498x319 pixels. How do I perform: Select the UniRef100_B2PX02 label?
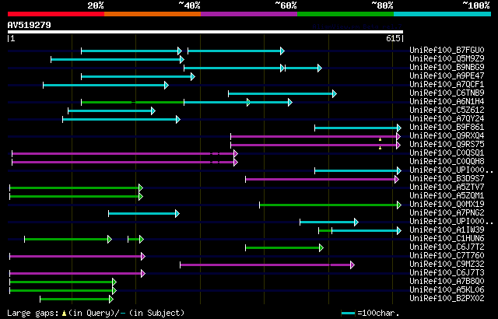[x=447, y=299]
